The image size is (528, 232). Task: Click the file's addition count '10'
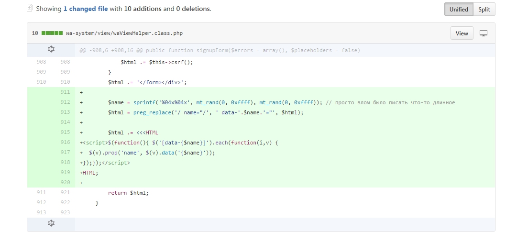pos(35,33)
